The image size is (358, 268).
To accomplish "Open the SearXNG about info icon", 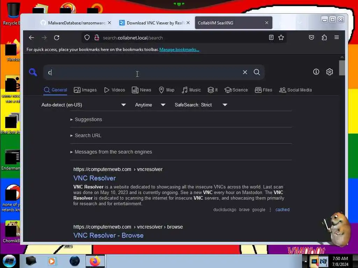I will click(316, 72).
